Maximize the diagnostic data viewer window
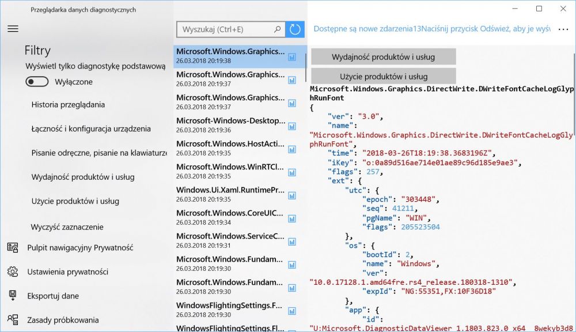576x332 pixels. pyautogui.click(x=539, y=9)
